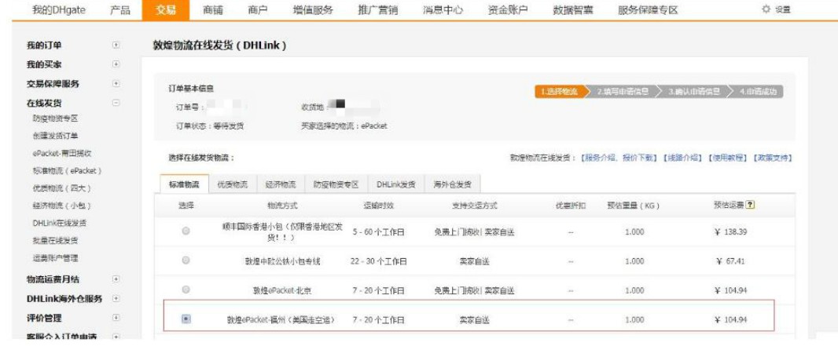Open 标准物流（ePacket） in sidebar
The width and height of the screenshot is (838, 346).
coord(67,171)
